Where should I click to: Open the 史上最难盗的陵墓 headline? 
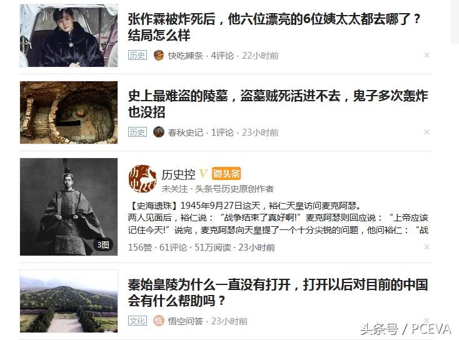278,104
